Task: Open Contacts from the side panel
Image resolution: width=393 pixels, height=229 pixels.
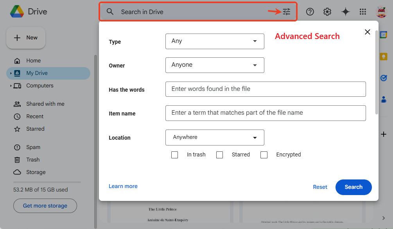Action: click(x=384, y=99)
